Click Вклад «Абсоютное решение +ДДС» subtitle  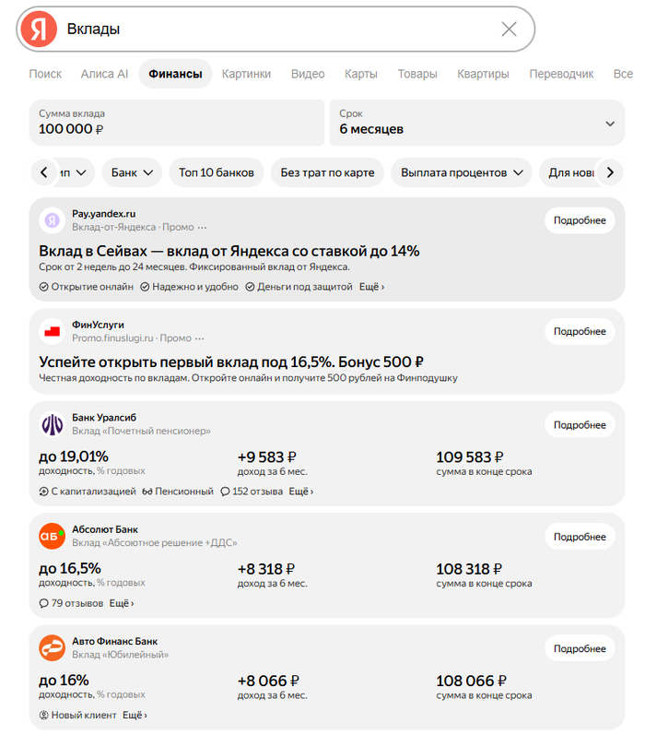155,543
